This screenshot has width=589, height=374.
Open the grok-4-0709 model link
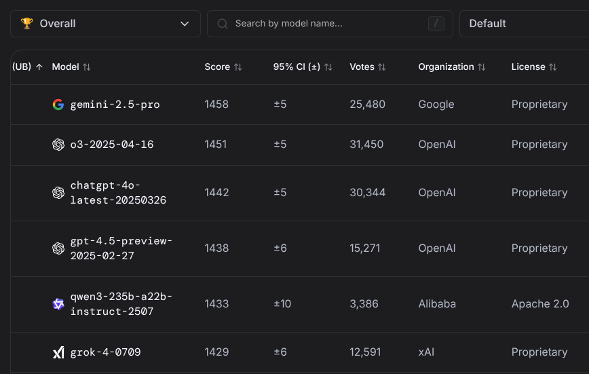coord(105,352)
